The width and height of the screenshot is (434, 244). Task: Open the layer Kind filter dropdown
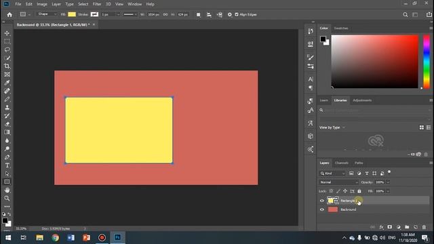[x=332, y=174]
